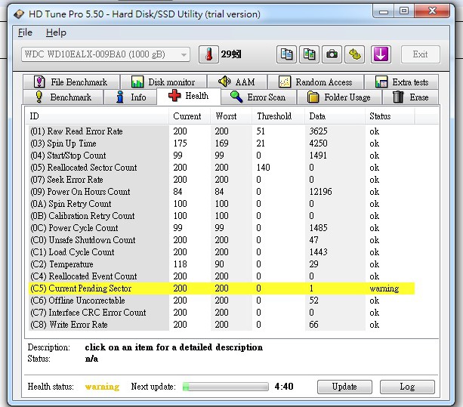Switch to the Erase tab
Viewport: 463px width, 407px height.
(x=410, y=97)
